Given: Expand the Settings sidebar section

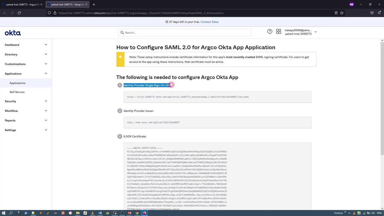Looking at the screenshot, I should [x=26, y=130].
